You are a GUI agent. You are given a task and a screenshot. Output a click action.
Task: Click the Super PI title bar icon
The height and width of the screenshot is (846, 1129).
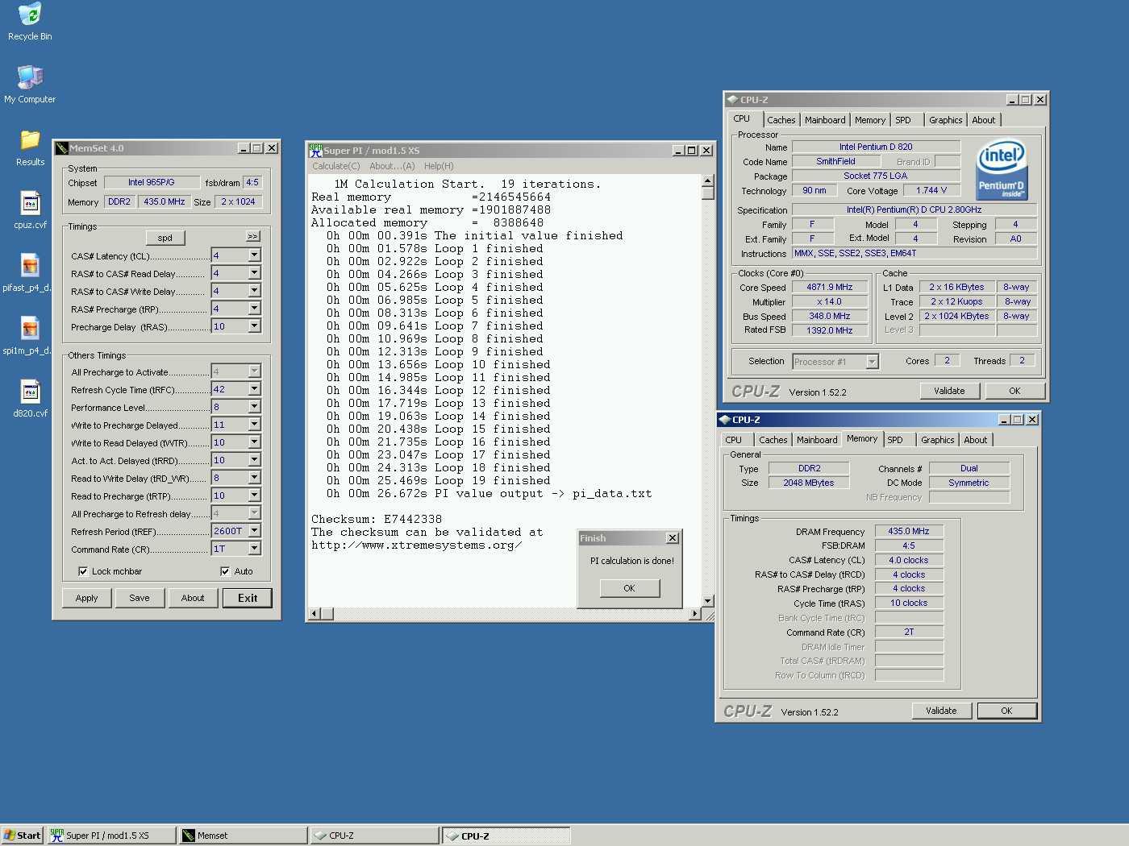pyautogui.click(x=315, y=150)
